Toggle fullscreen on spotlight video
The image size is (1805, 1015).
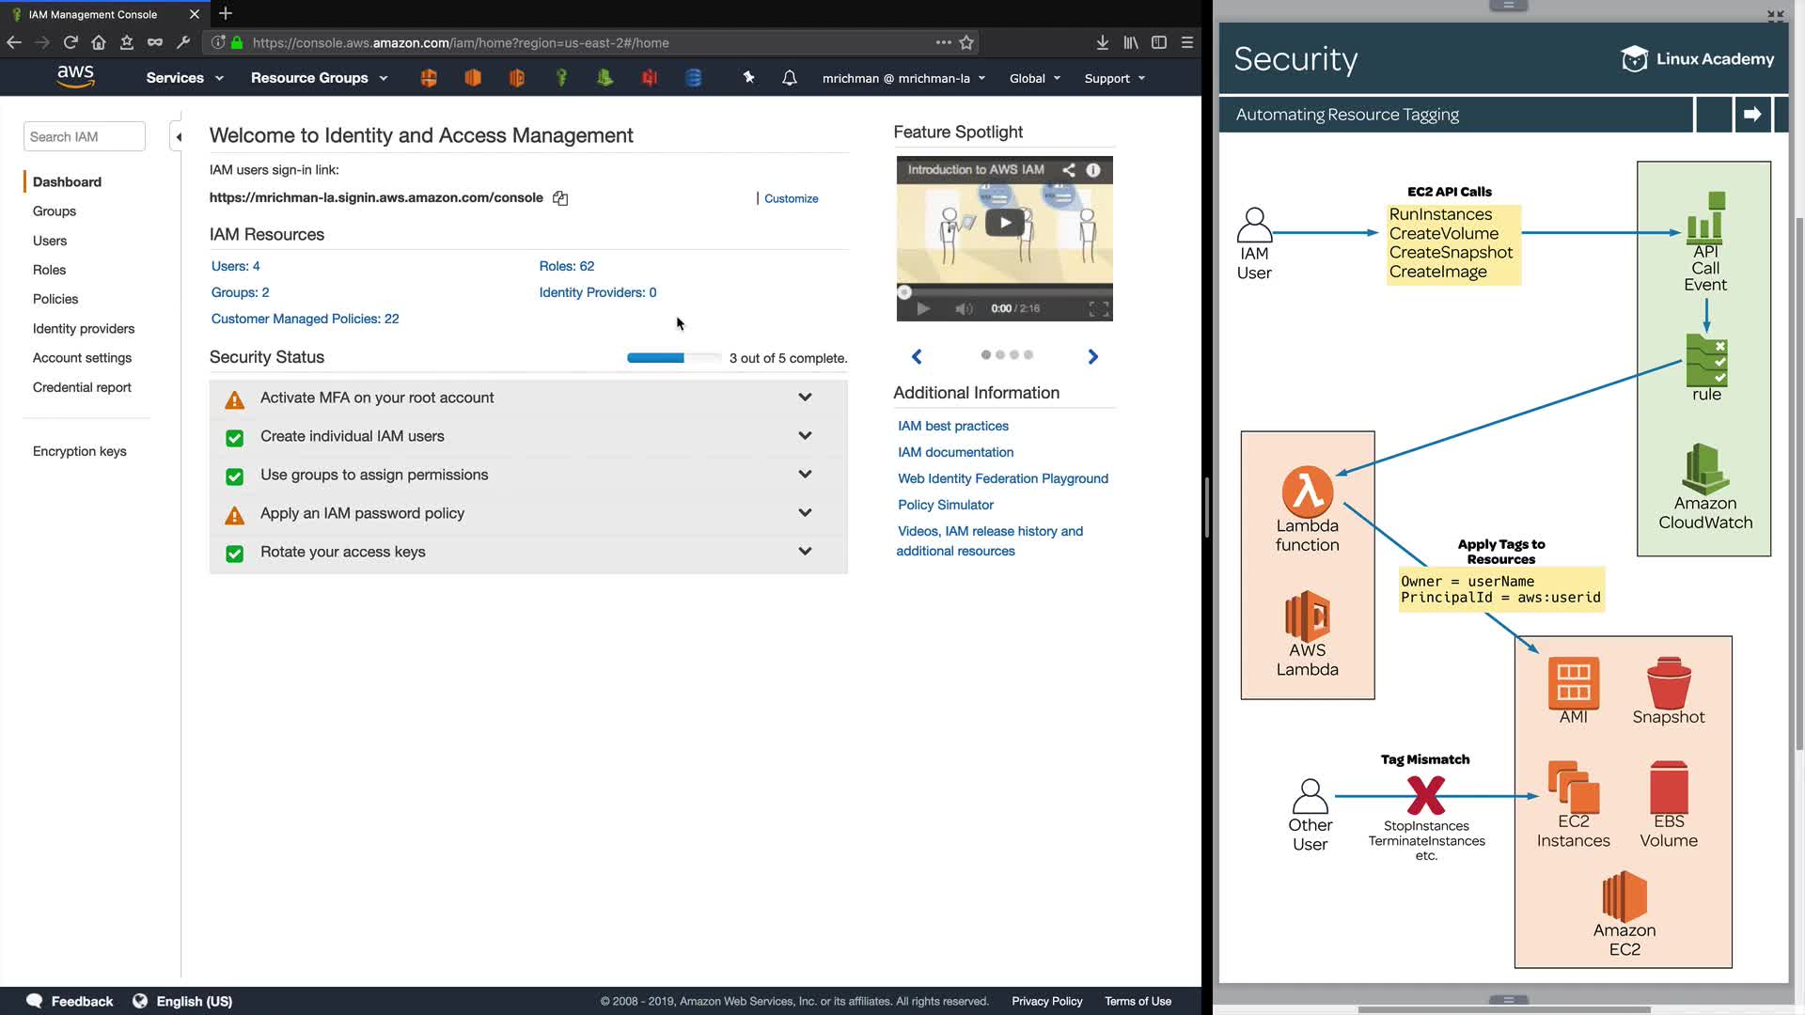(1098, 309)
